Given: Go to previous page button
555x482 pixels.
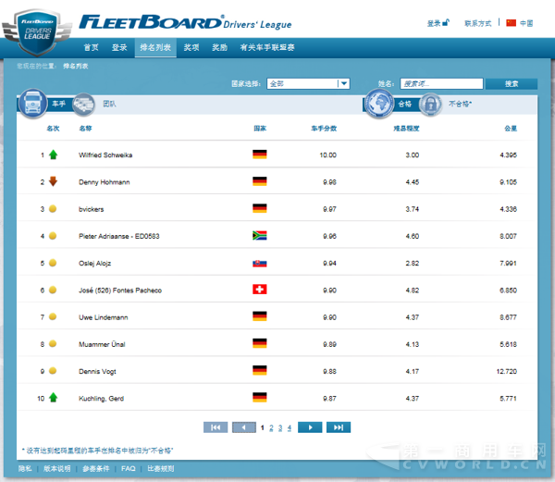Looking at the screenshot, I should point(244,427).
